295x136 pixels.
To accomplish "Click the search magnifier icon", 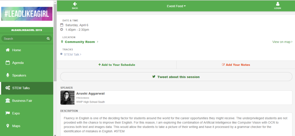I will [x=48, y=39].
